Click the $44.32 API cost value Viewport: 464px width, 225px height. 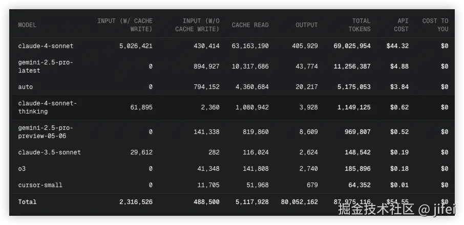(397, 46)
